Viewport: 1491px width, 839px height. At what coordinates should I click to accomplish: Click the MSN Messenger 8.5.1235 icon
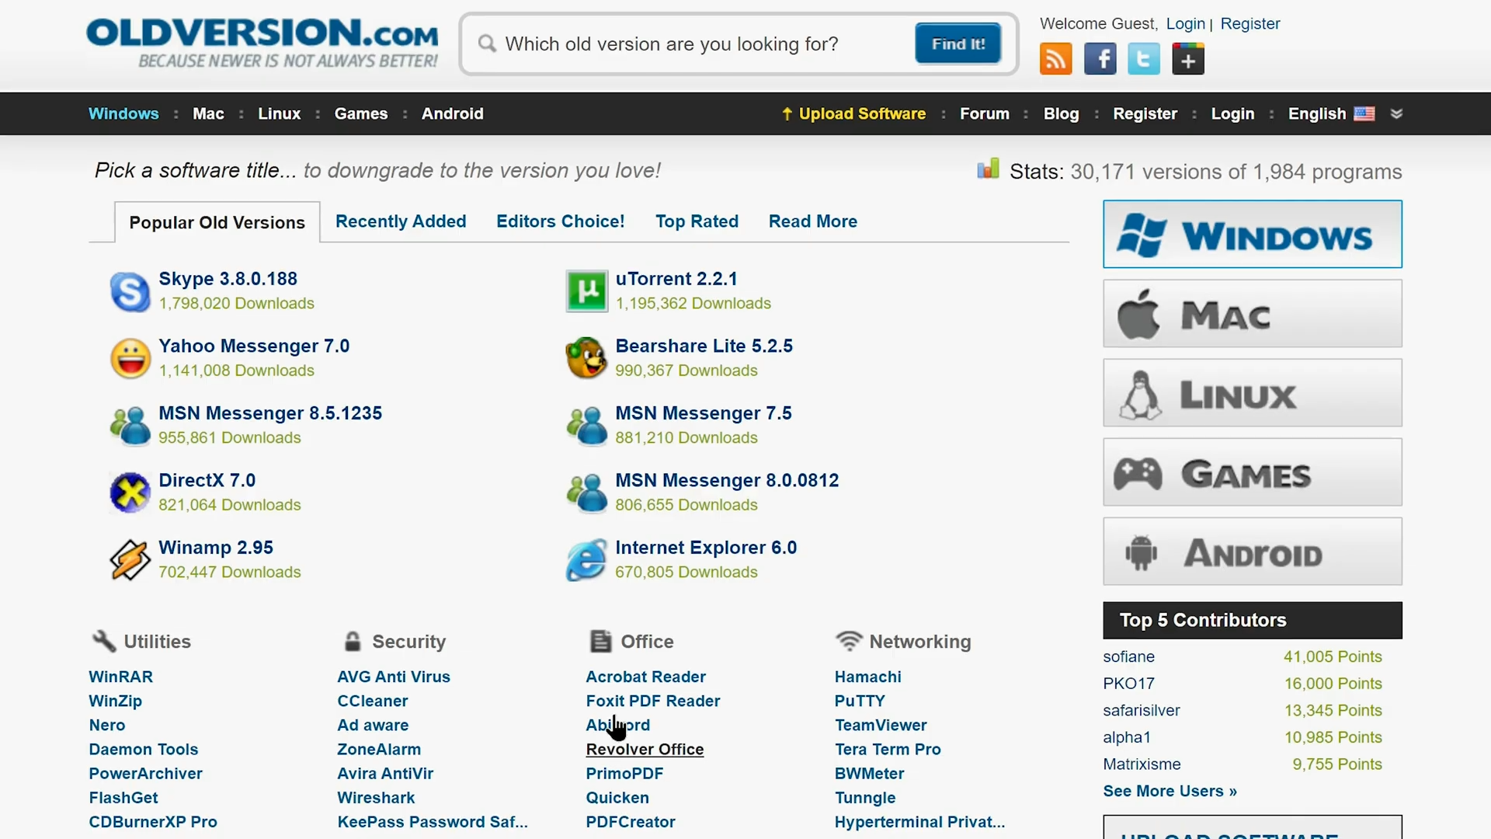point(130,426)
